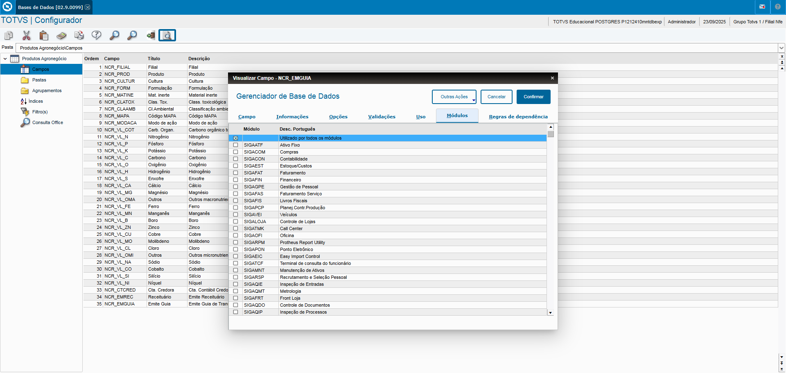Viewport: 786px width, 373px height.
Task: Click the Pasta path input field
Action: tap(397, 48)
